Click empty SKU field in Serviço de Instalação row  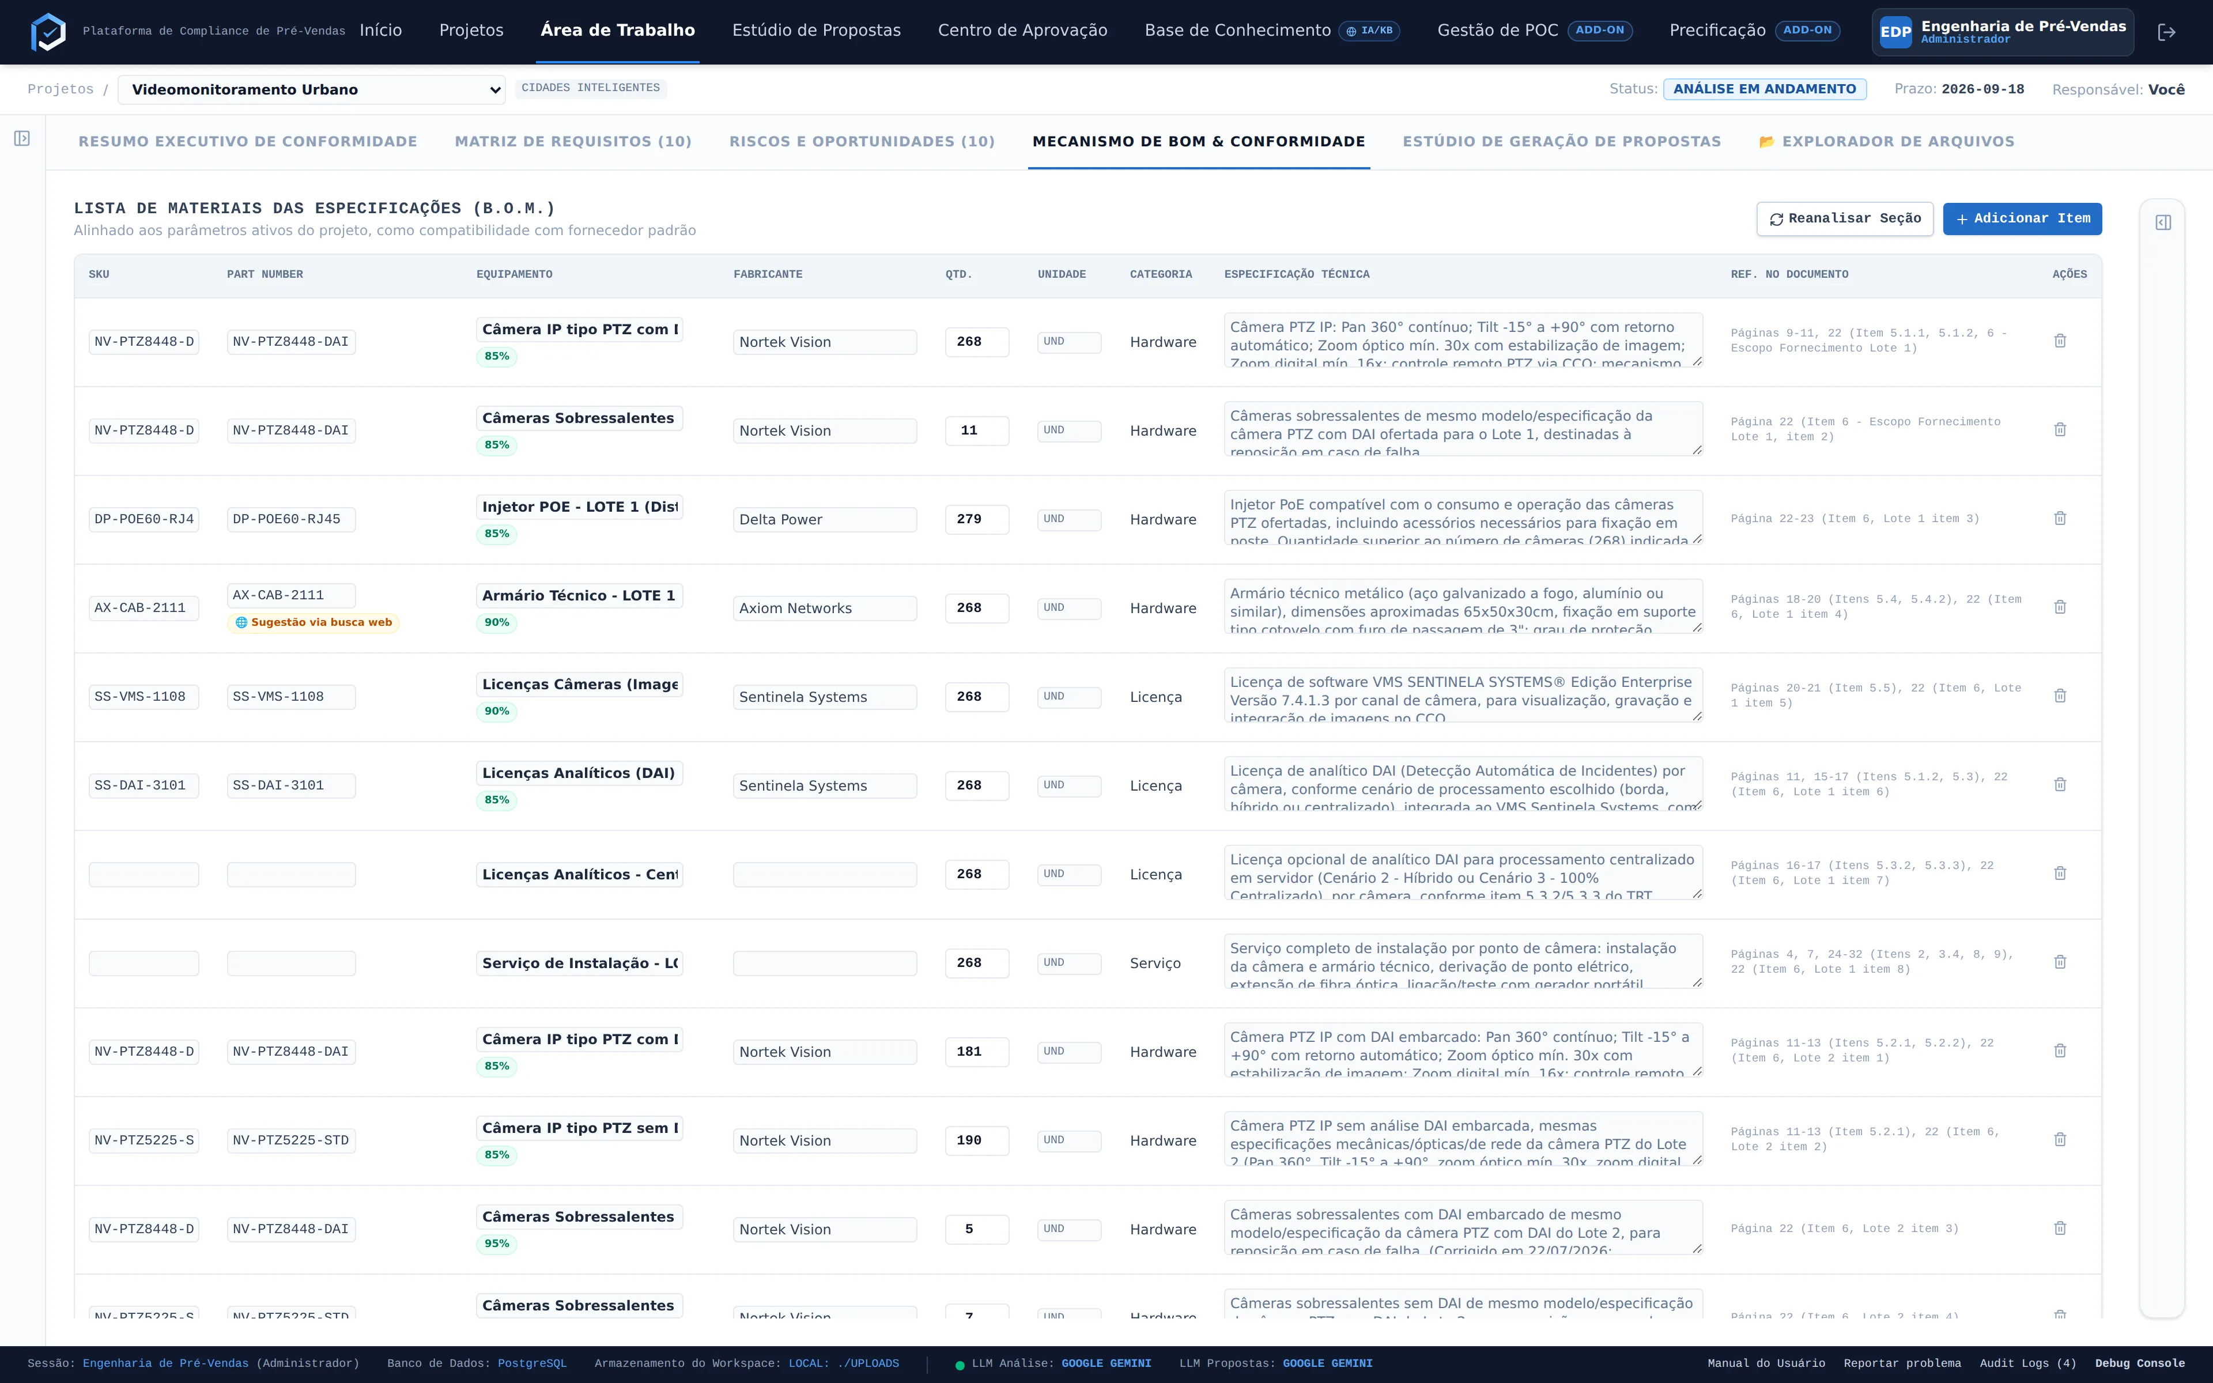click(x=143, y=963)
